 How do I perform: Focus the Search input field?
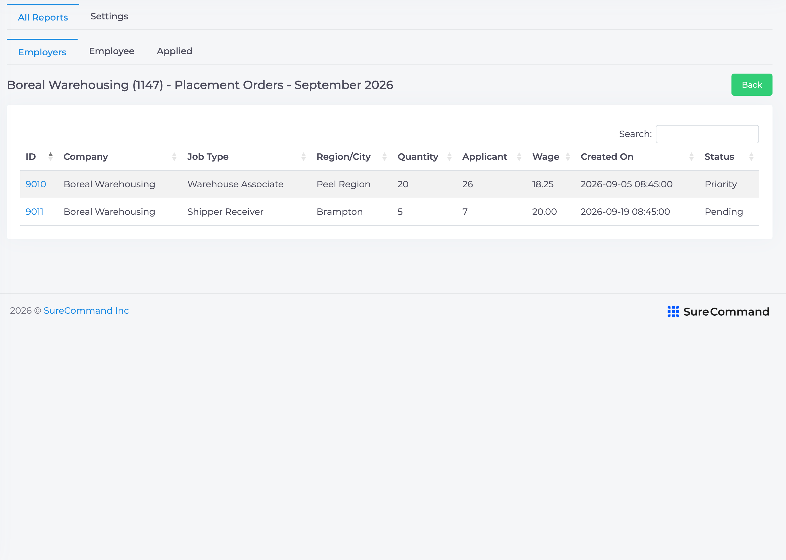click(x=707, y=134)
